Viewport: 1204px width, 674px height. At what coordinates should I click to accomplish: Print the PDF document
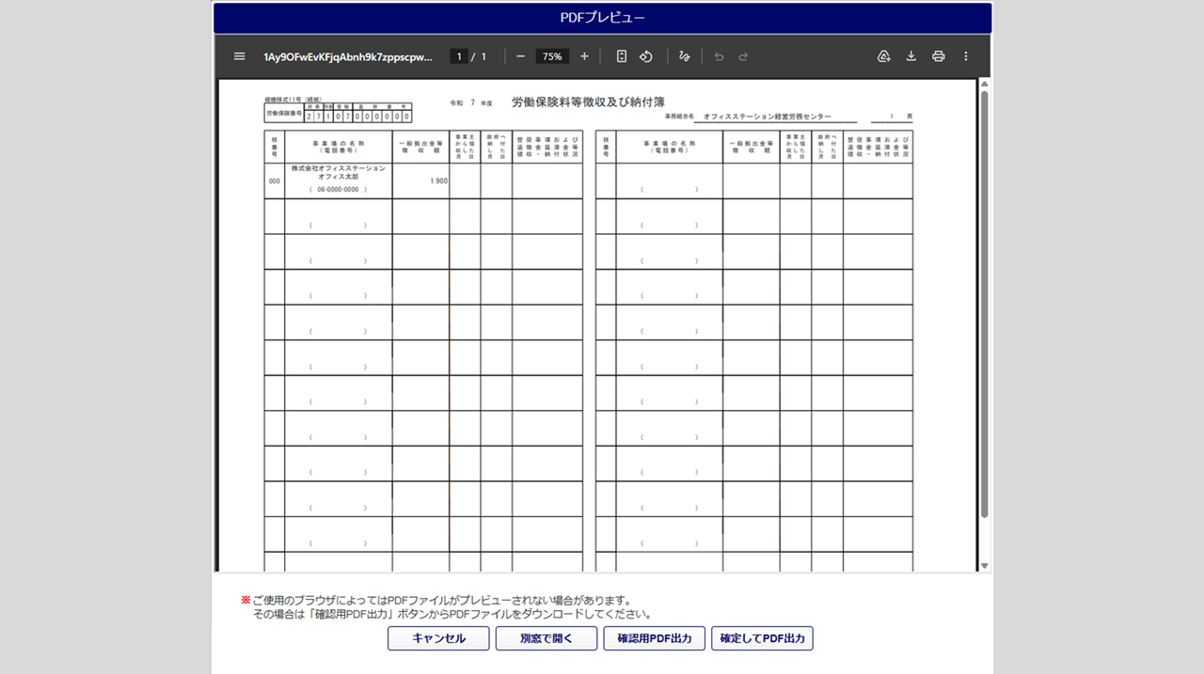pos(938,56)
